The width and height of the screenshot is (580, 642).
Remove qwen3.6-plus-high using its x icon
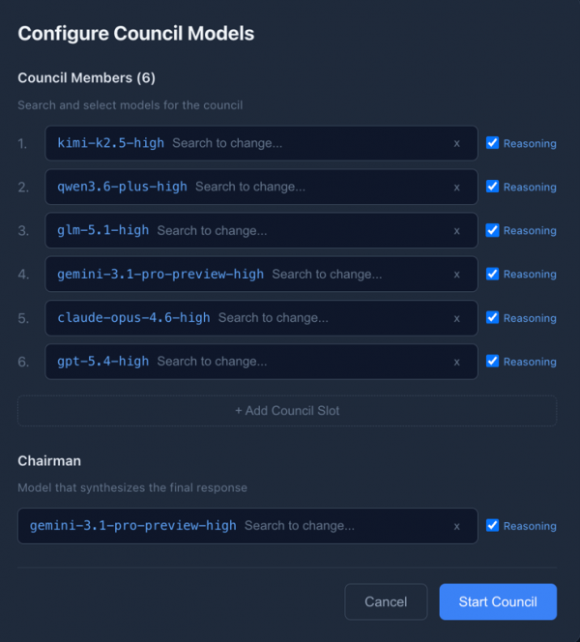tap(456, 187)
